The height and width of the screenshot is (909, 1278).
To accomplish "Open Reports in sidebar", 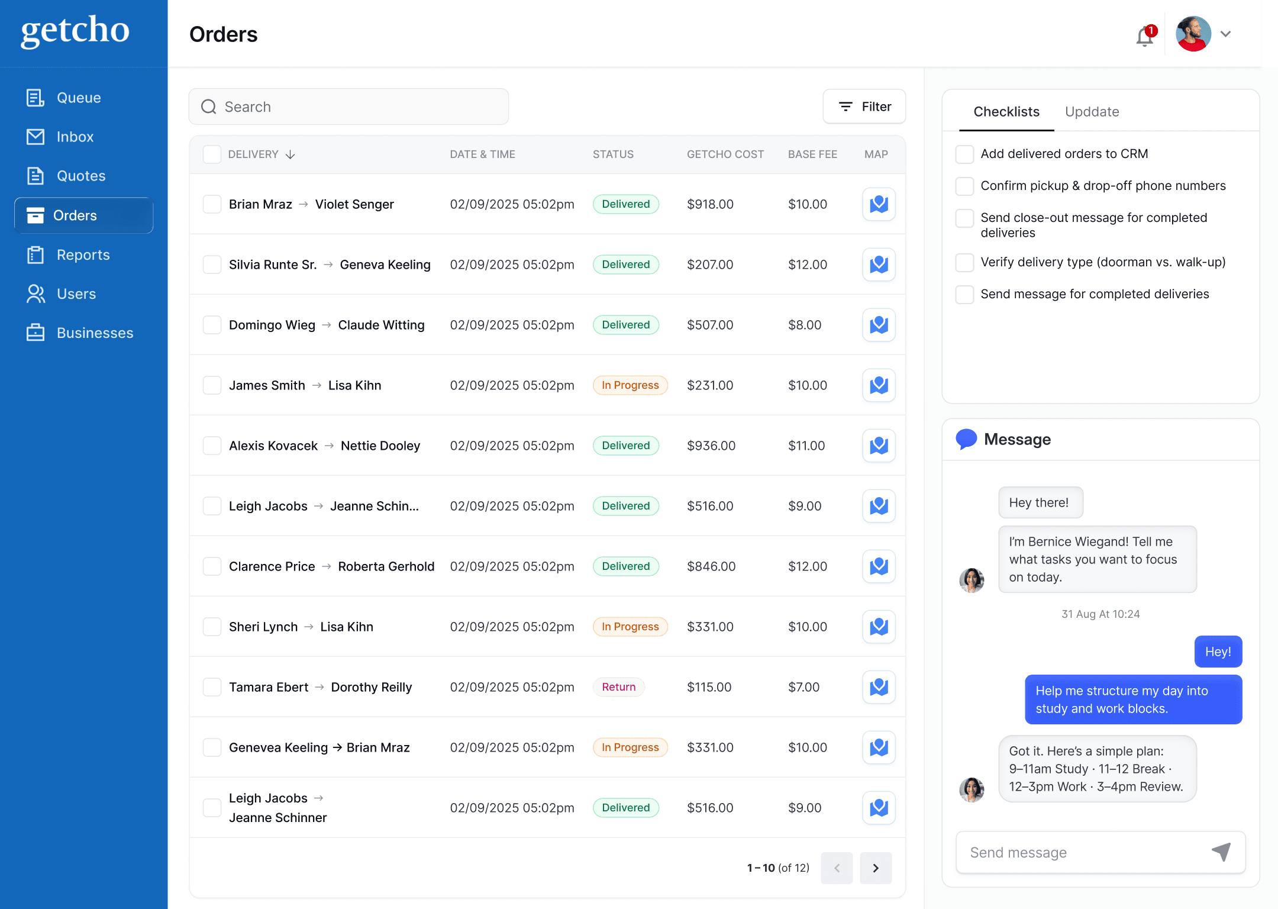I will pos(83,254).
